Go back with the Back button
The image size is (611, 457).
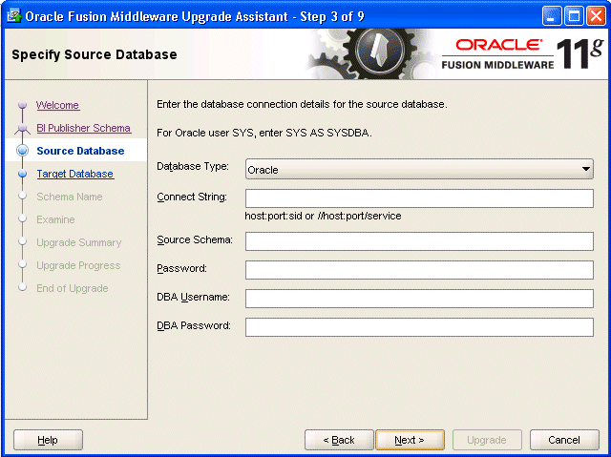[339, 440]
